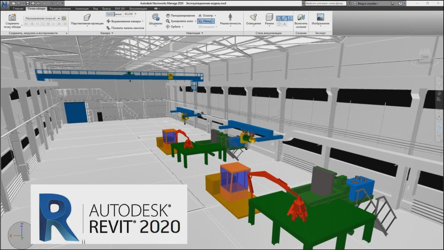Open the Реалистичность person icon
Image resolution: width=444 pixels, height=250 pixels.
point(230,18)
